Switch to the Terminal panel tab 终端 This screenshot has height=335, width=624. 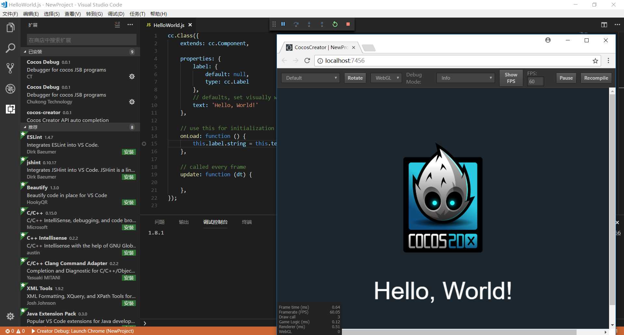coord(247,222)
